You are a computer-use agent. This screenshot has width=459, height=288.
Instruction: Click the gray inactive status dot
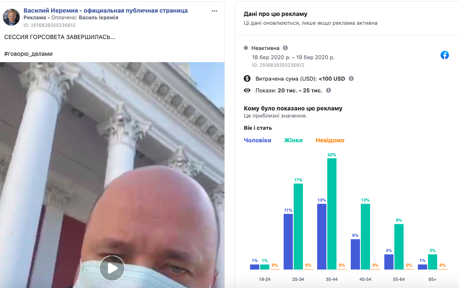click(x=246, y=48)
